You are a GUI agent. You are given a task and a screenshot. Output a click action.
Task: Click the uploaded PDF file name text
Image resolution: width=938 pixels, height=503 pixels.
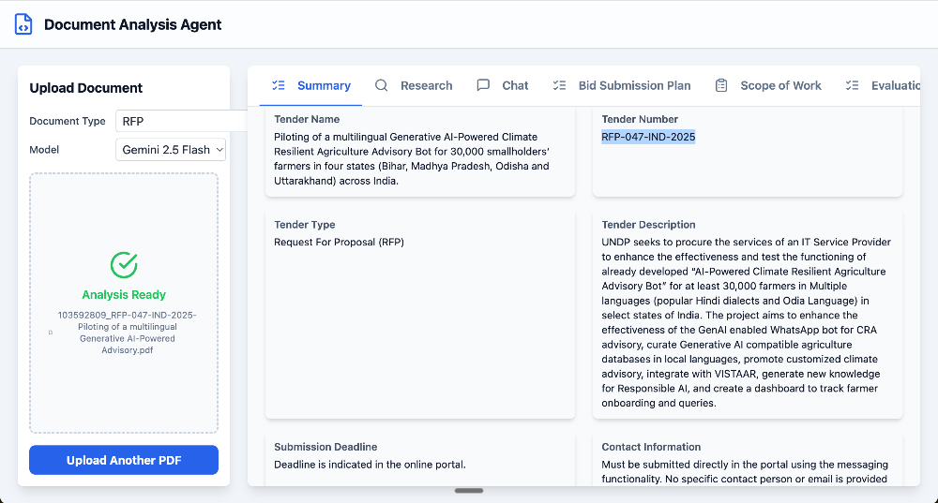[x=127, y=333]
